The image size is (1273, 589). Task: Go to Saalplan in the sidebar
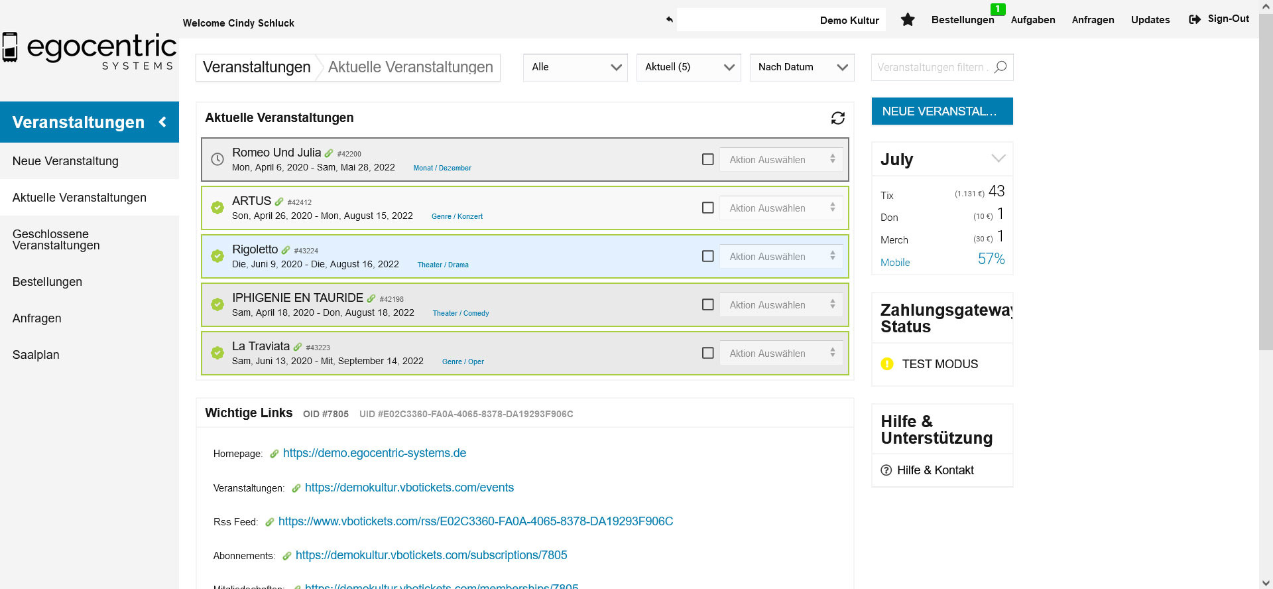(36, 355)
